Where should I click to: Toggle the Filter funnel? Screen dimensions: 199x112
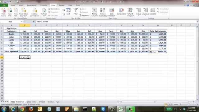[76, 12]
